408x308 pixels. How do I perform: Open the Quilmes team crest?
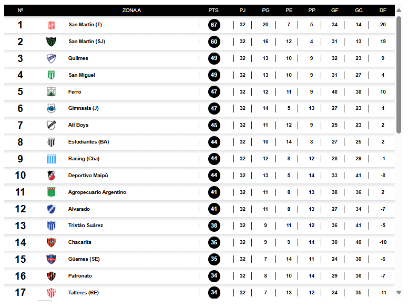point(51,58)
